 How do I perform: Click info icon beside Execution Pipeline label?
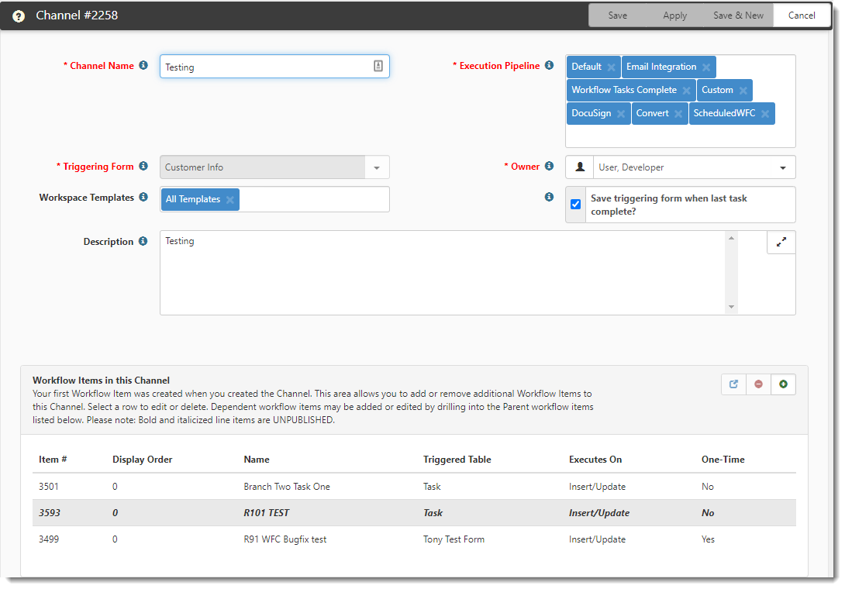point(549,66)
